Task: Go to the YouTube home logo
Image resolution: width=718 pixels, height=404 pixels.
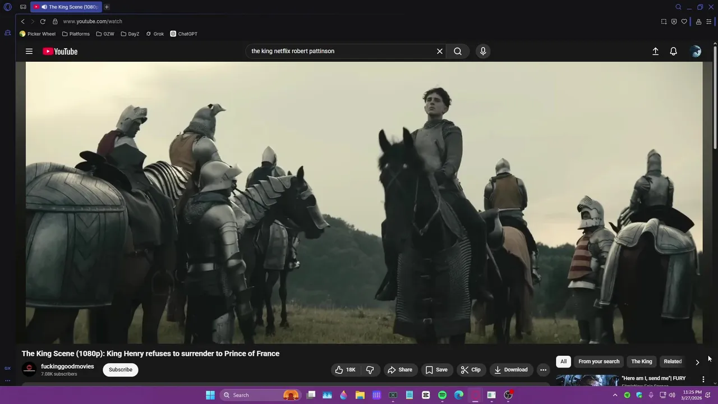Action: point(60,51)
